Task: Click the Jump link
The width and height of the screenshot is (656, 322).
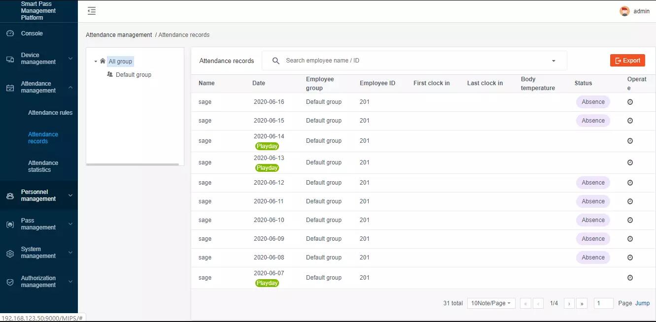Action: [642, 303]
